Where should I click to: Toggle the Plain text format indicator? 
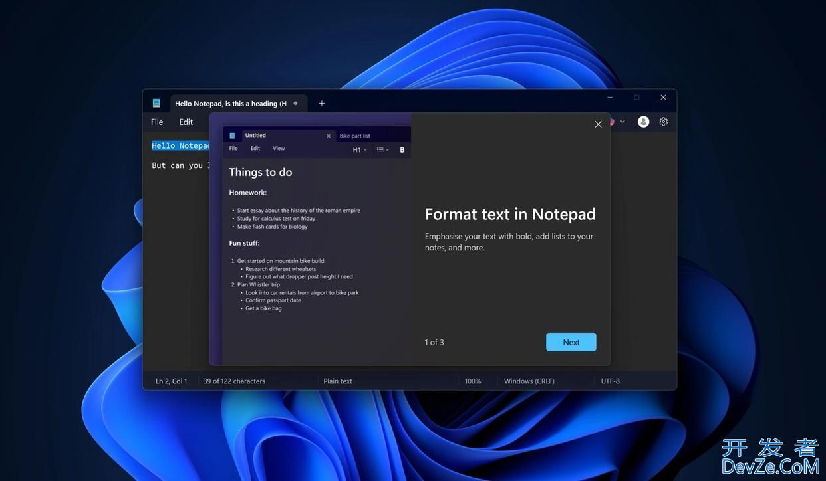pyautogui.click(x=338, y=381)
